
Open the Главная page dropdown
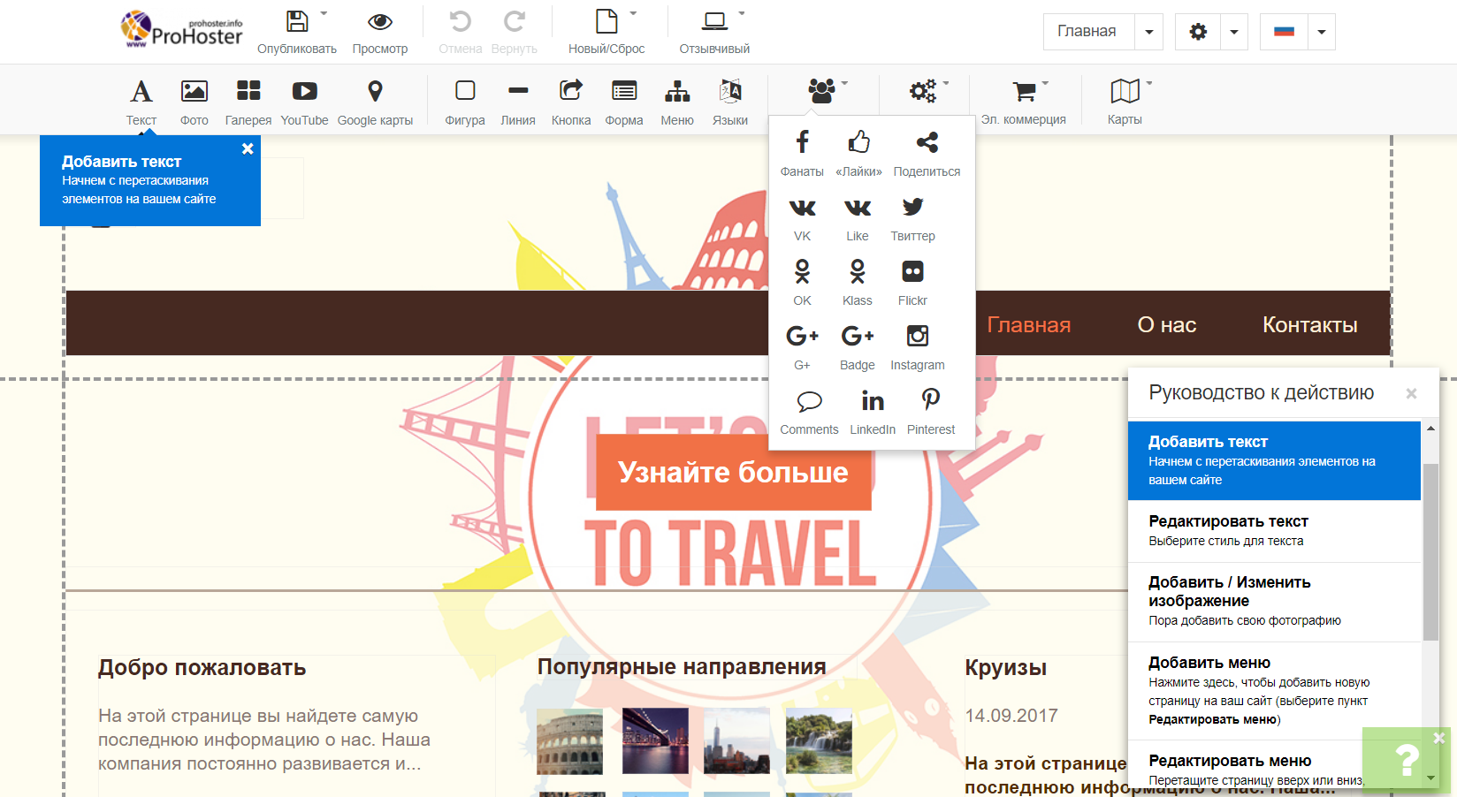[x=1148, y=32]
